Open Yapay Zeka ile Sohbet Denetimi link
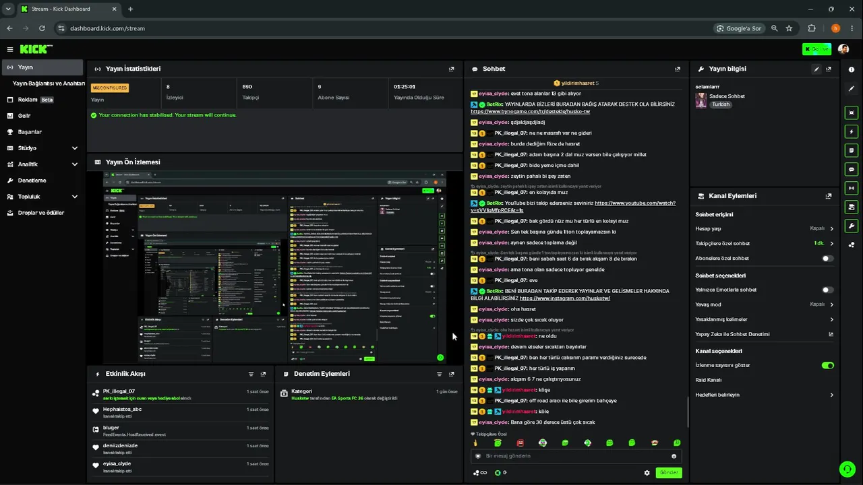Image resolution: width=863 pixels, height=485 pixels. [x=765, y=334]
